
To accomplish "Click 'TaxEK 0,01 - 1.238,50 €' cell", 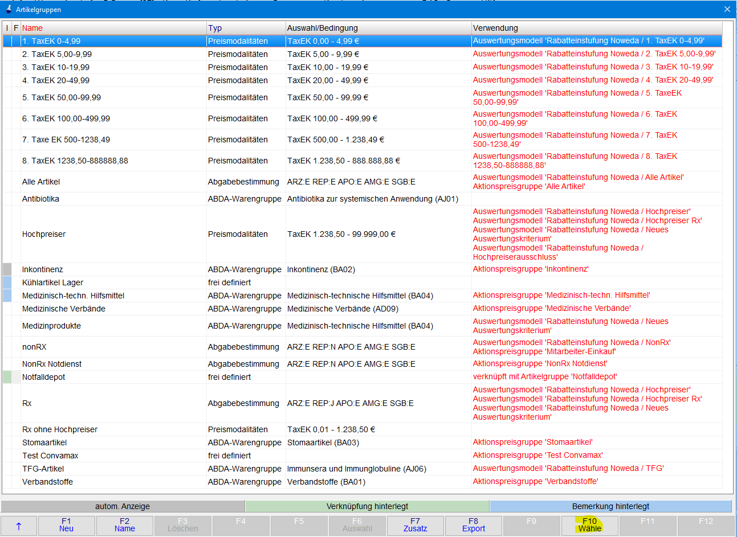I will (378, 429).
